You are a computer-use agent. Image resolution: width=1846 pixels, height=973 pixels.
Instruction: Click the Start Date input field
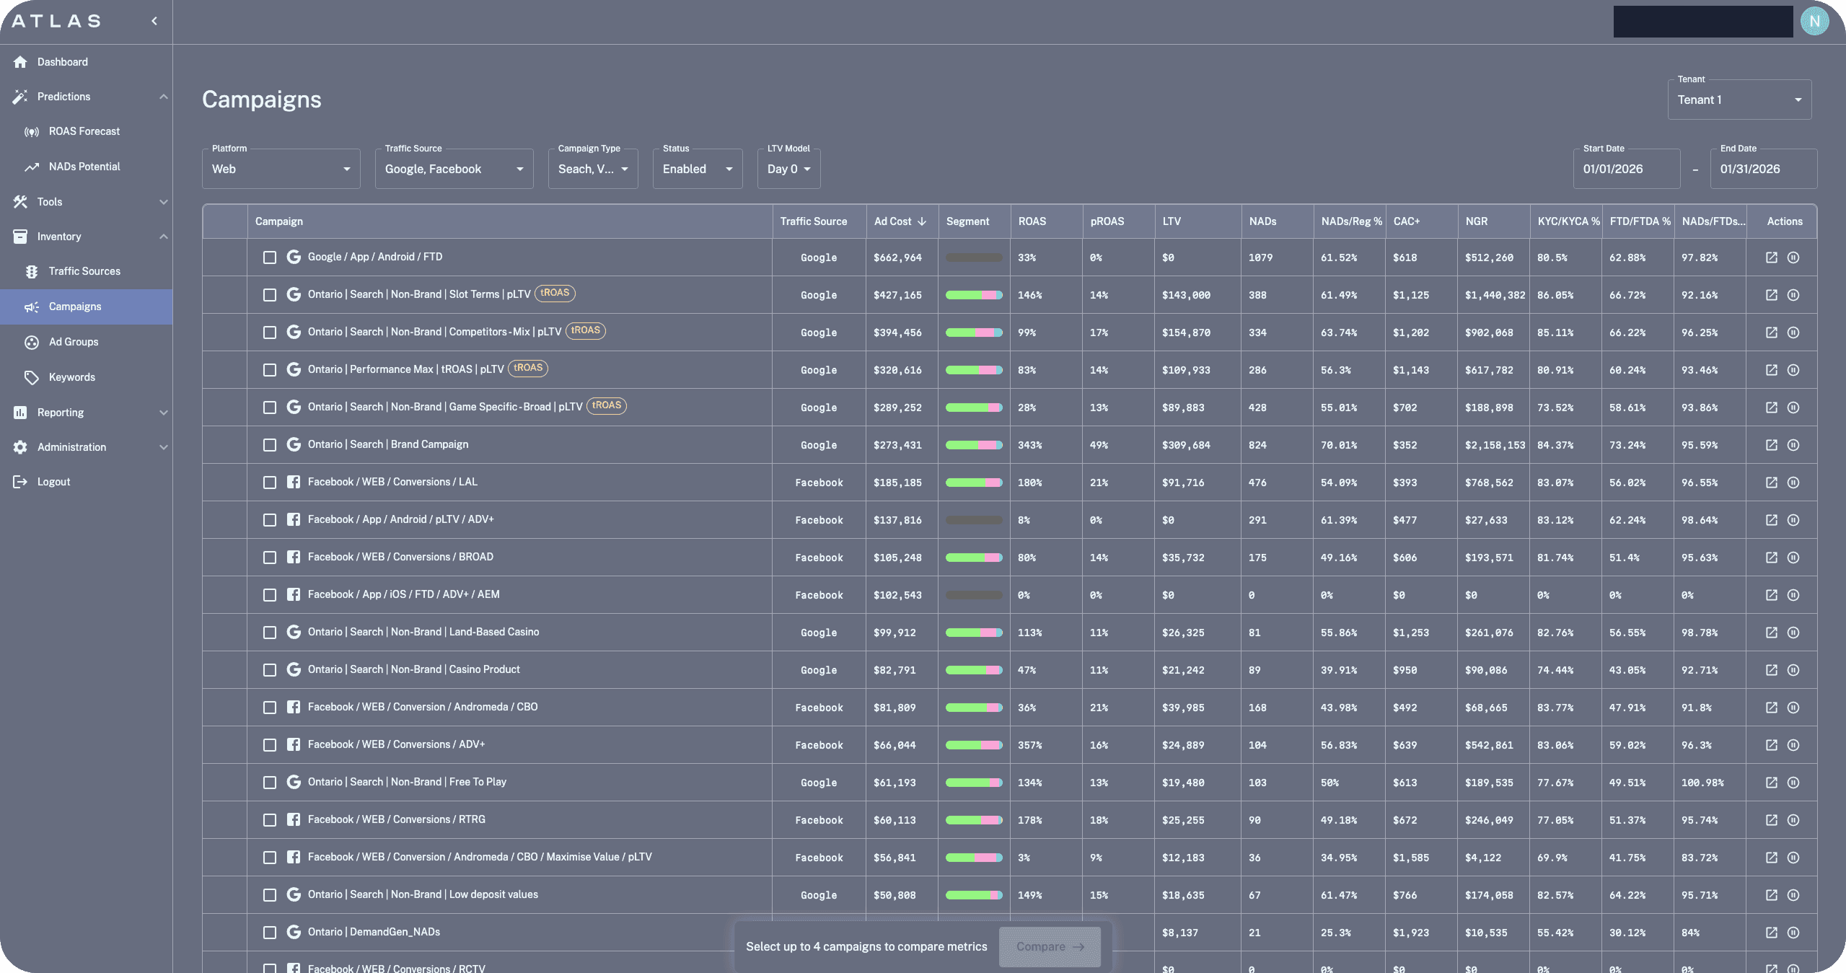(x=1626, y=169)
